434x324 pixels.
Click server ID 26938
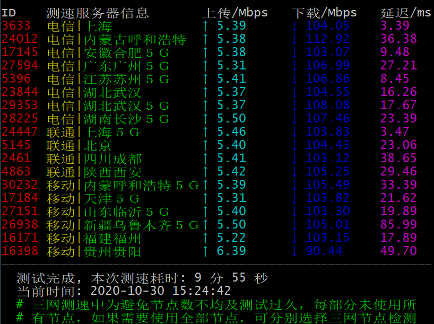pyautogui.click(x=20, y=225)
